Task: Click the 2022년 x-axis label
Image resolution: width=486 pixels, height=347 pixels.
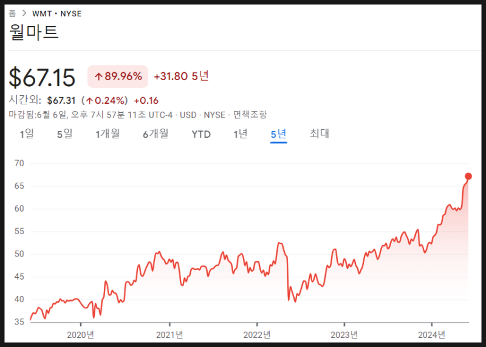Action: tap(257, 335)
